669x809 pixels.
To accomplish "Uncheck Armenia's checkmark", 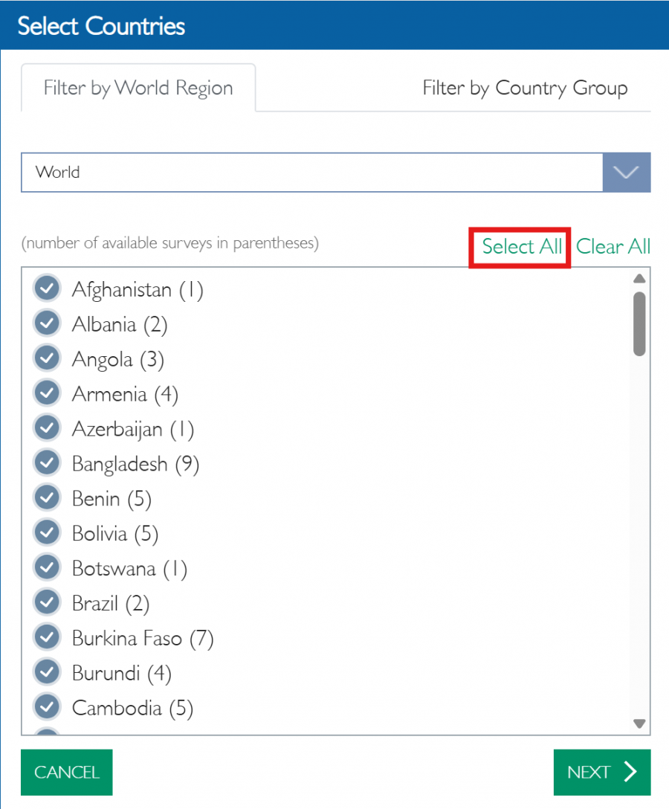I will (46, 393).
